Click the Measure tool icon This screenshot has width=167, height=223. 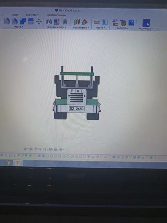pyautogui.click(x=97, y=22)
